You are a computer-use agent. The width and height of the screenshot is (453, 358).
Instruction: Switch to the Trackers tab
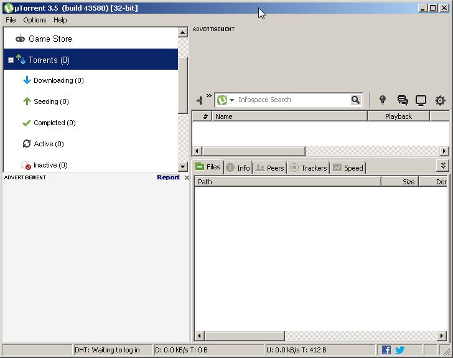(308, 167)
